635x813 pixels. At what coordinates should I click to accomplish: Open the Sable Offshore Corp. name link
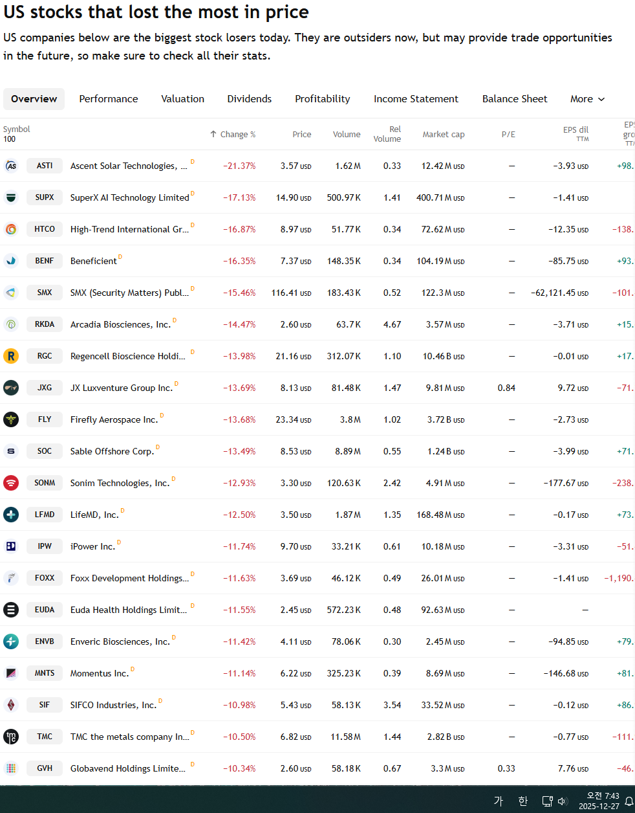tap(112, 451)
